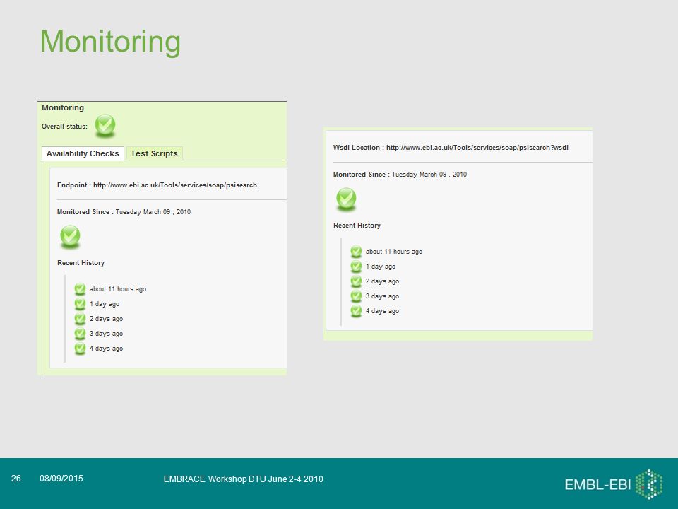Viewport: 678px width, 509px height.
Task: Click the 'Overall status:' label
Action: click(64, 127)
